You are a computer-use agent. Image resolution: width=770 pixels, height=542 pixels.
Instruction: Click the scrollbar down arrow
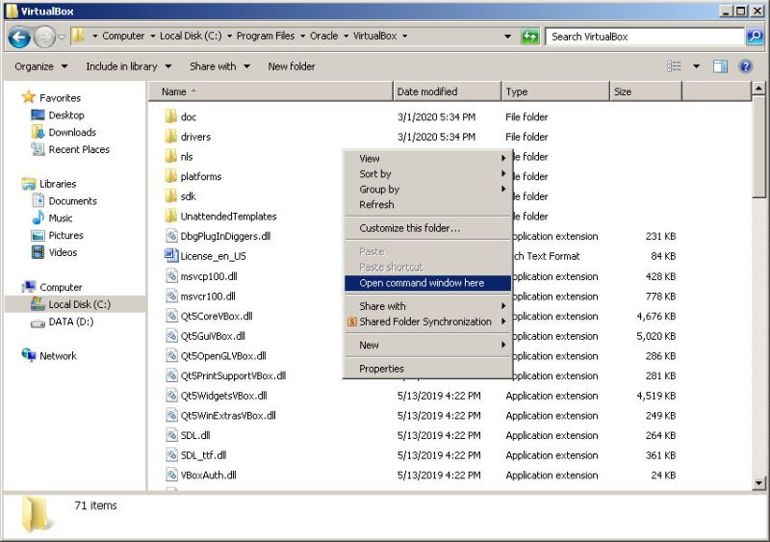pyautogui.click(x=758, y=483)
